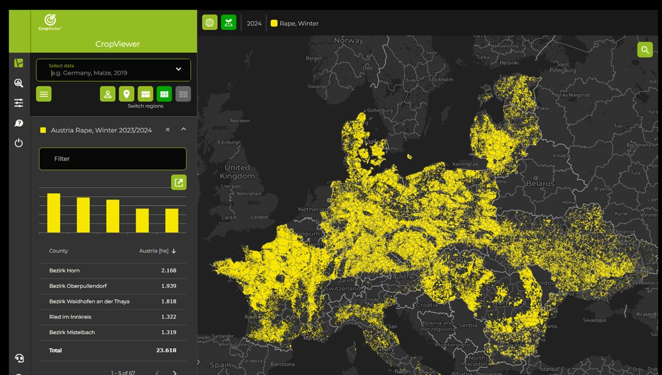Click the Filter input field

pos(113,159)
